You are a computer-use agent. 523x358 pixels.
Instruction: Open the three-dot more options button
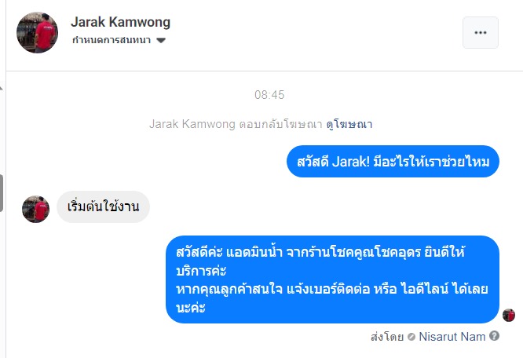point(481,33)
